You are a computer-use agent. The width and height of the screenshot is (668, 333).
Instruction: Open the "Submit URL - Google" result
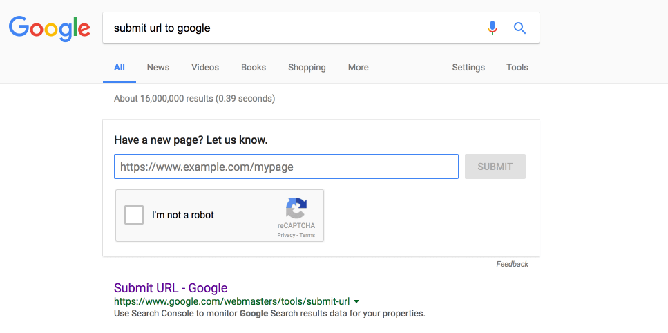(x=171, y=288)
